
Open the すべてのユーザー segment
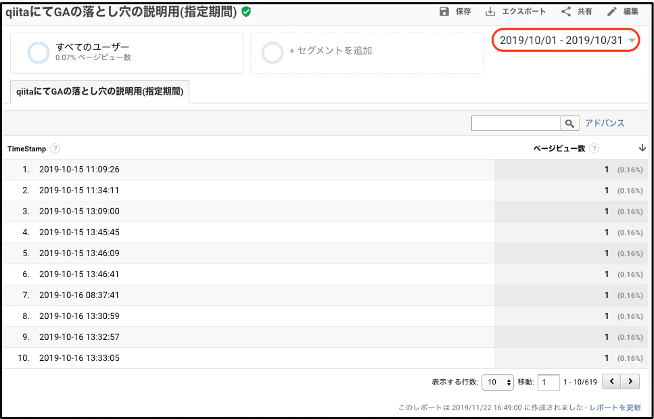126,53
